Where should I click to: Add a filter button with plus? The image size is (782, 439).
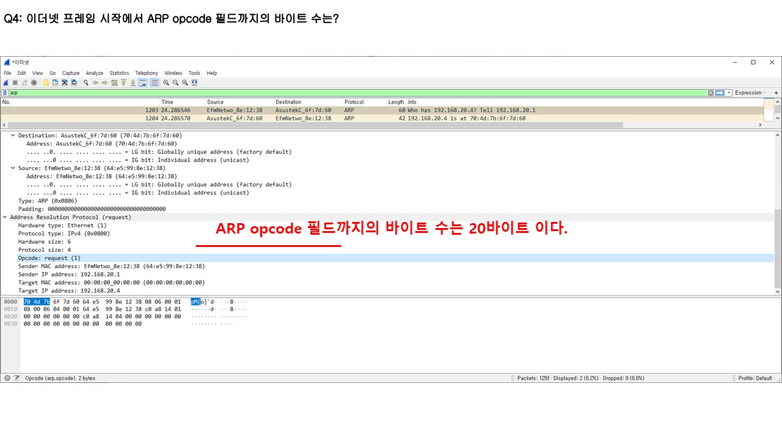point(777,93)
